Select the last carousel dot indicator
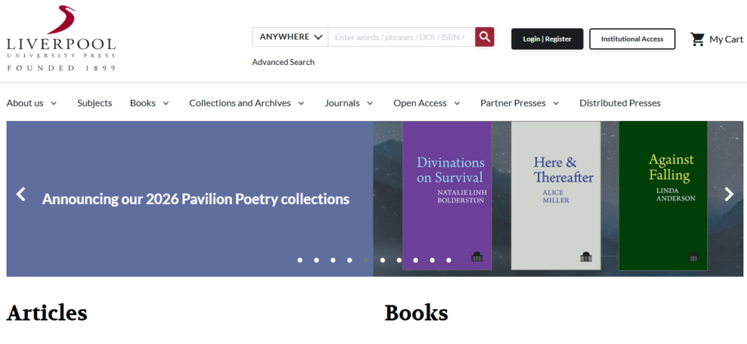 point(449,260)
